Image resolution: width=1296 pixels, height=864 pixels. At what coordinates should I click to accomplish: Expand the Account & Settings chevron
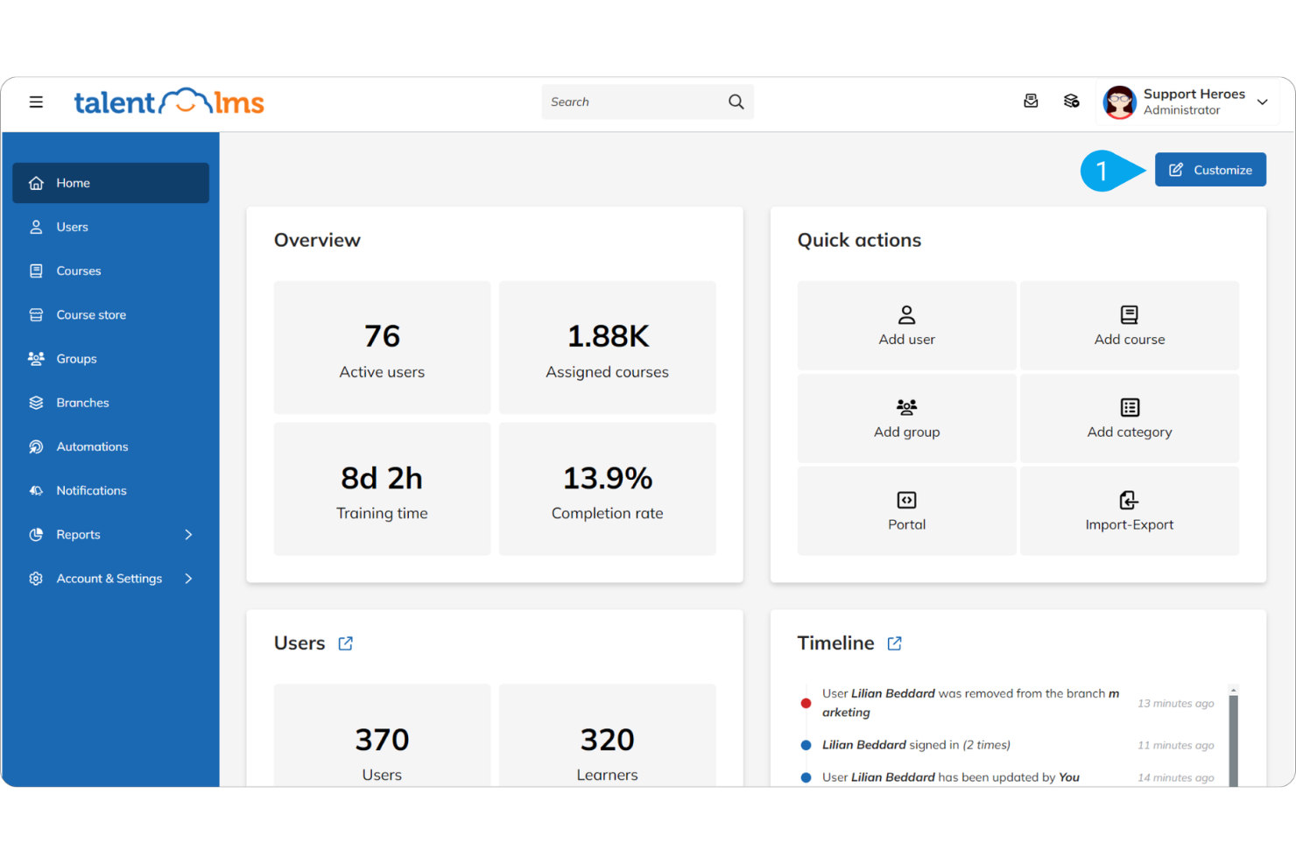pyautogui.click(x=188, y=578)
